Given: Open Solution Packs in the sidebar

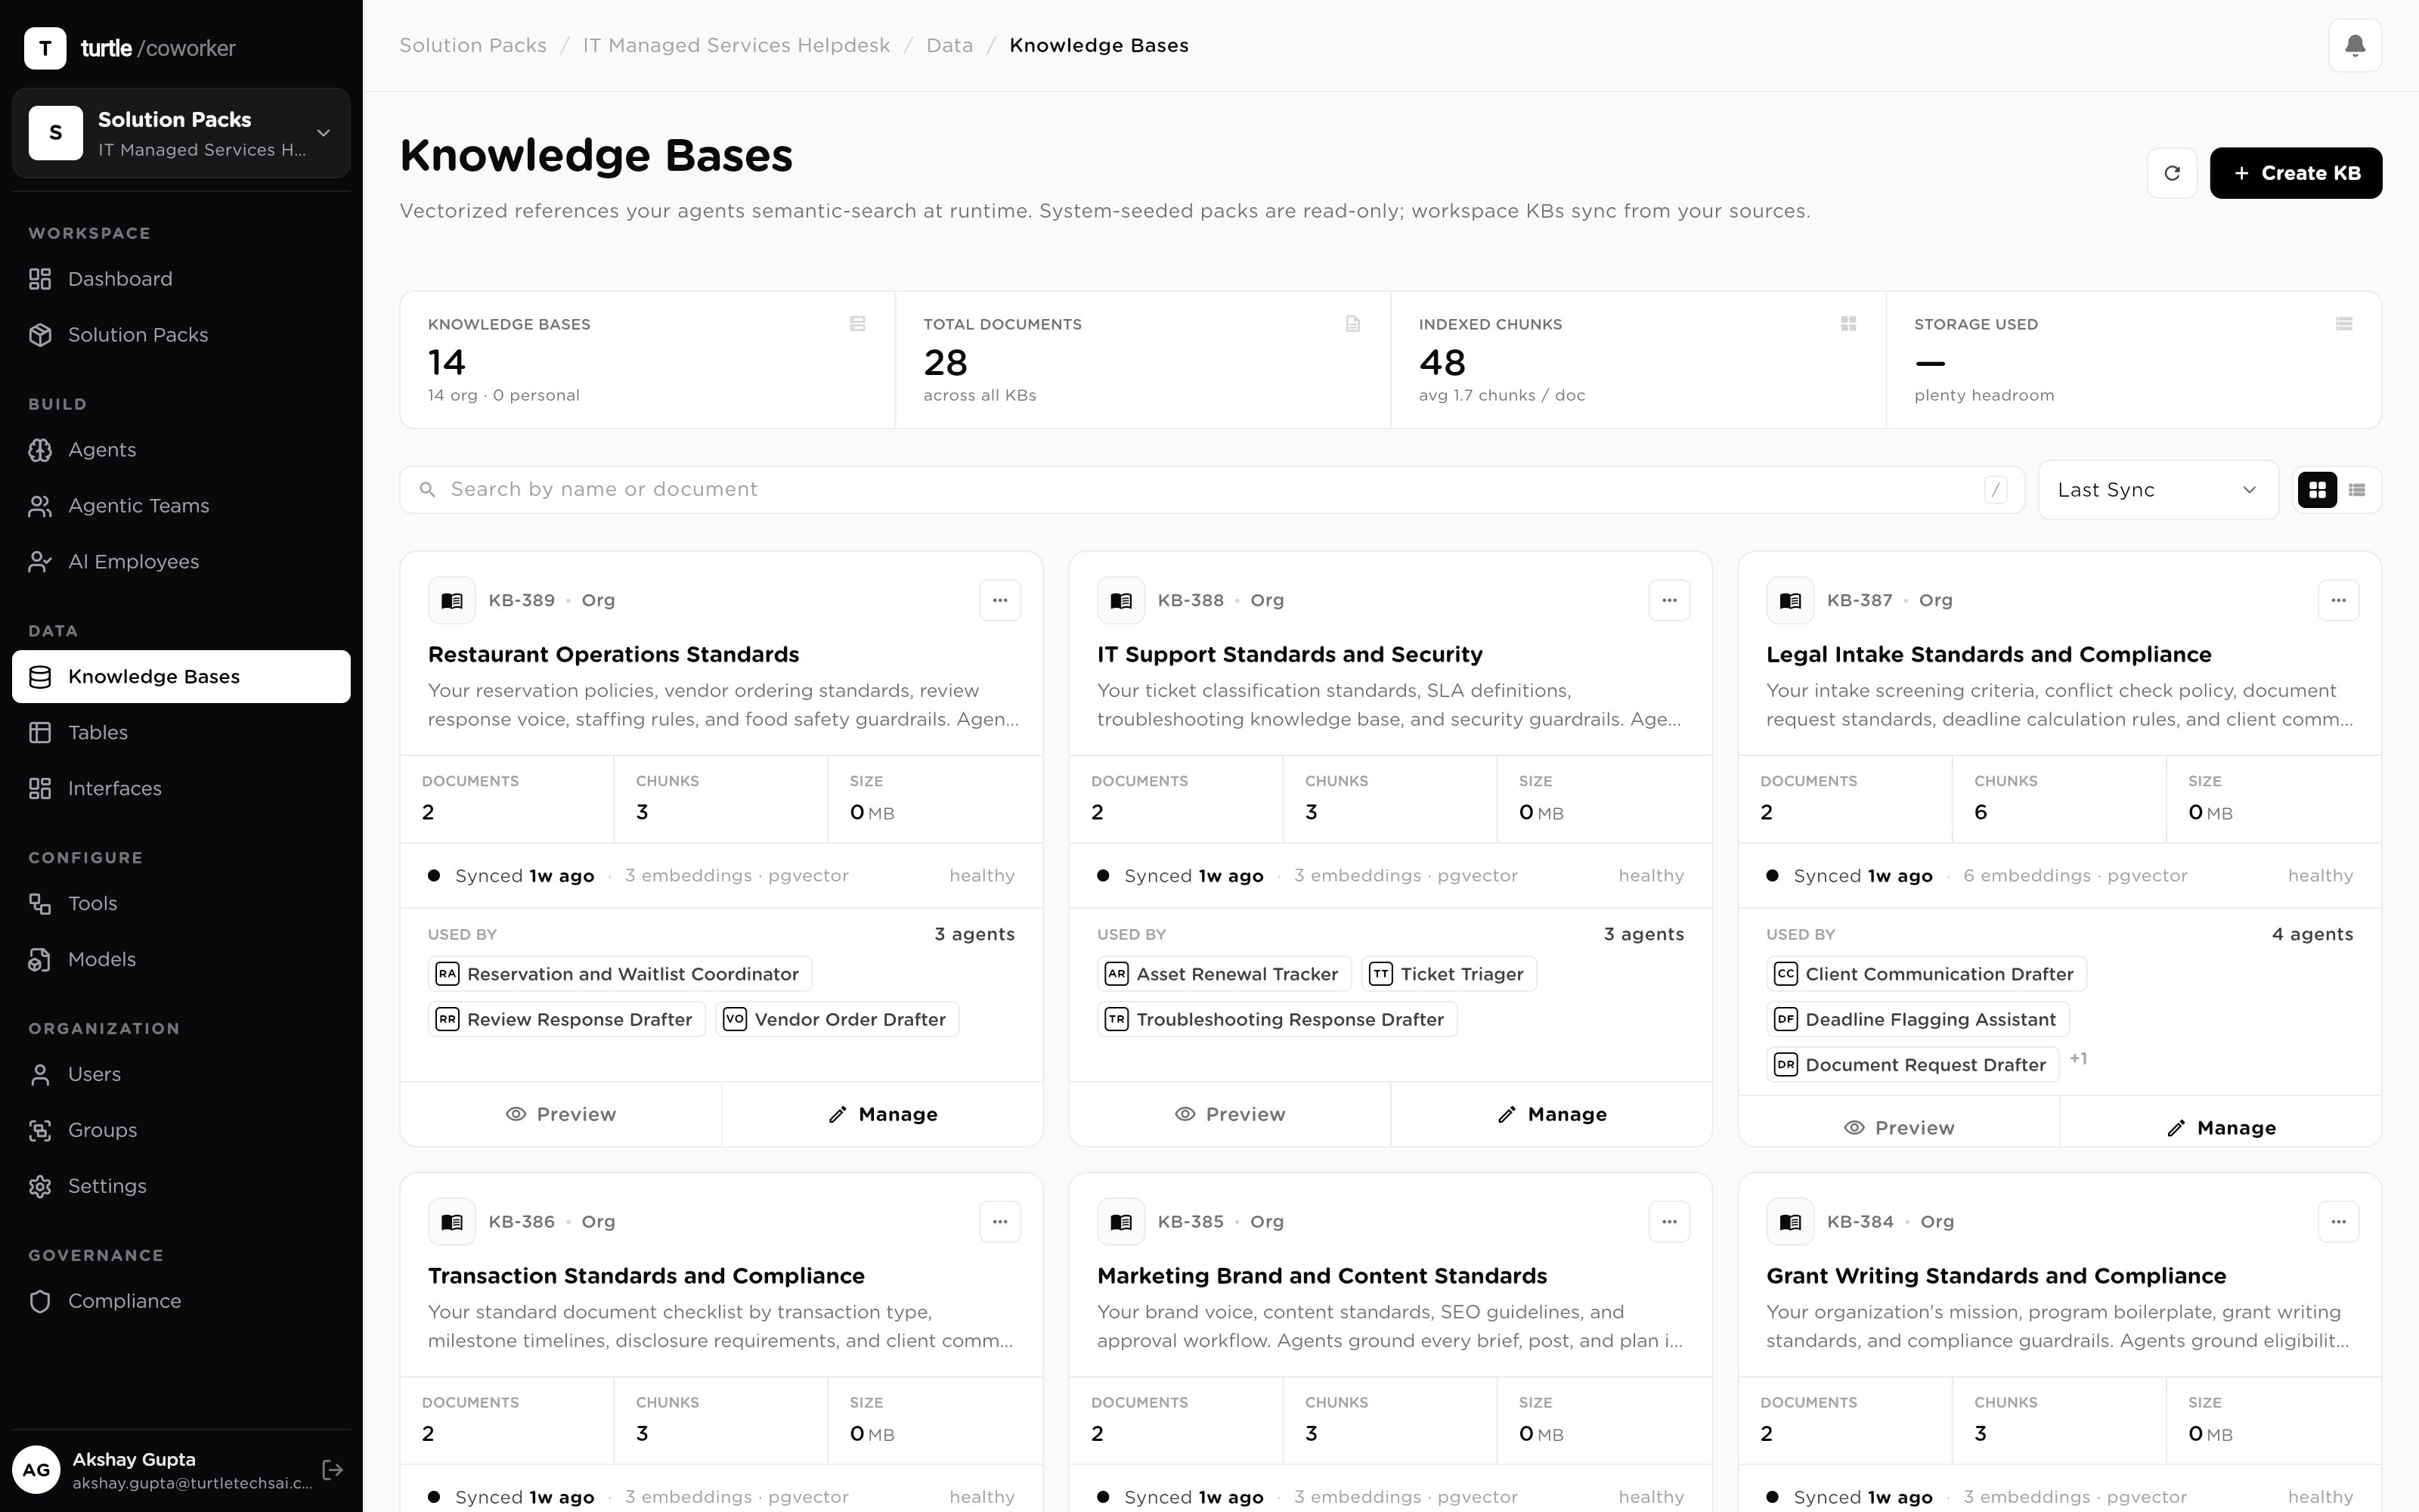Looking at the screenshot, I should [x=181, y=335].
